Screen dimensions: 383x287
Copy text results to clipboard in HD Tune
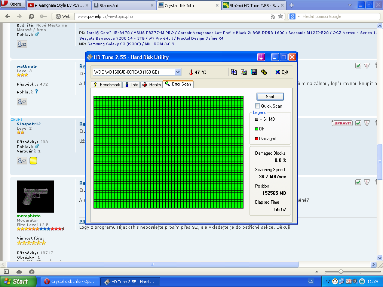tap(234, 72)
